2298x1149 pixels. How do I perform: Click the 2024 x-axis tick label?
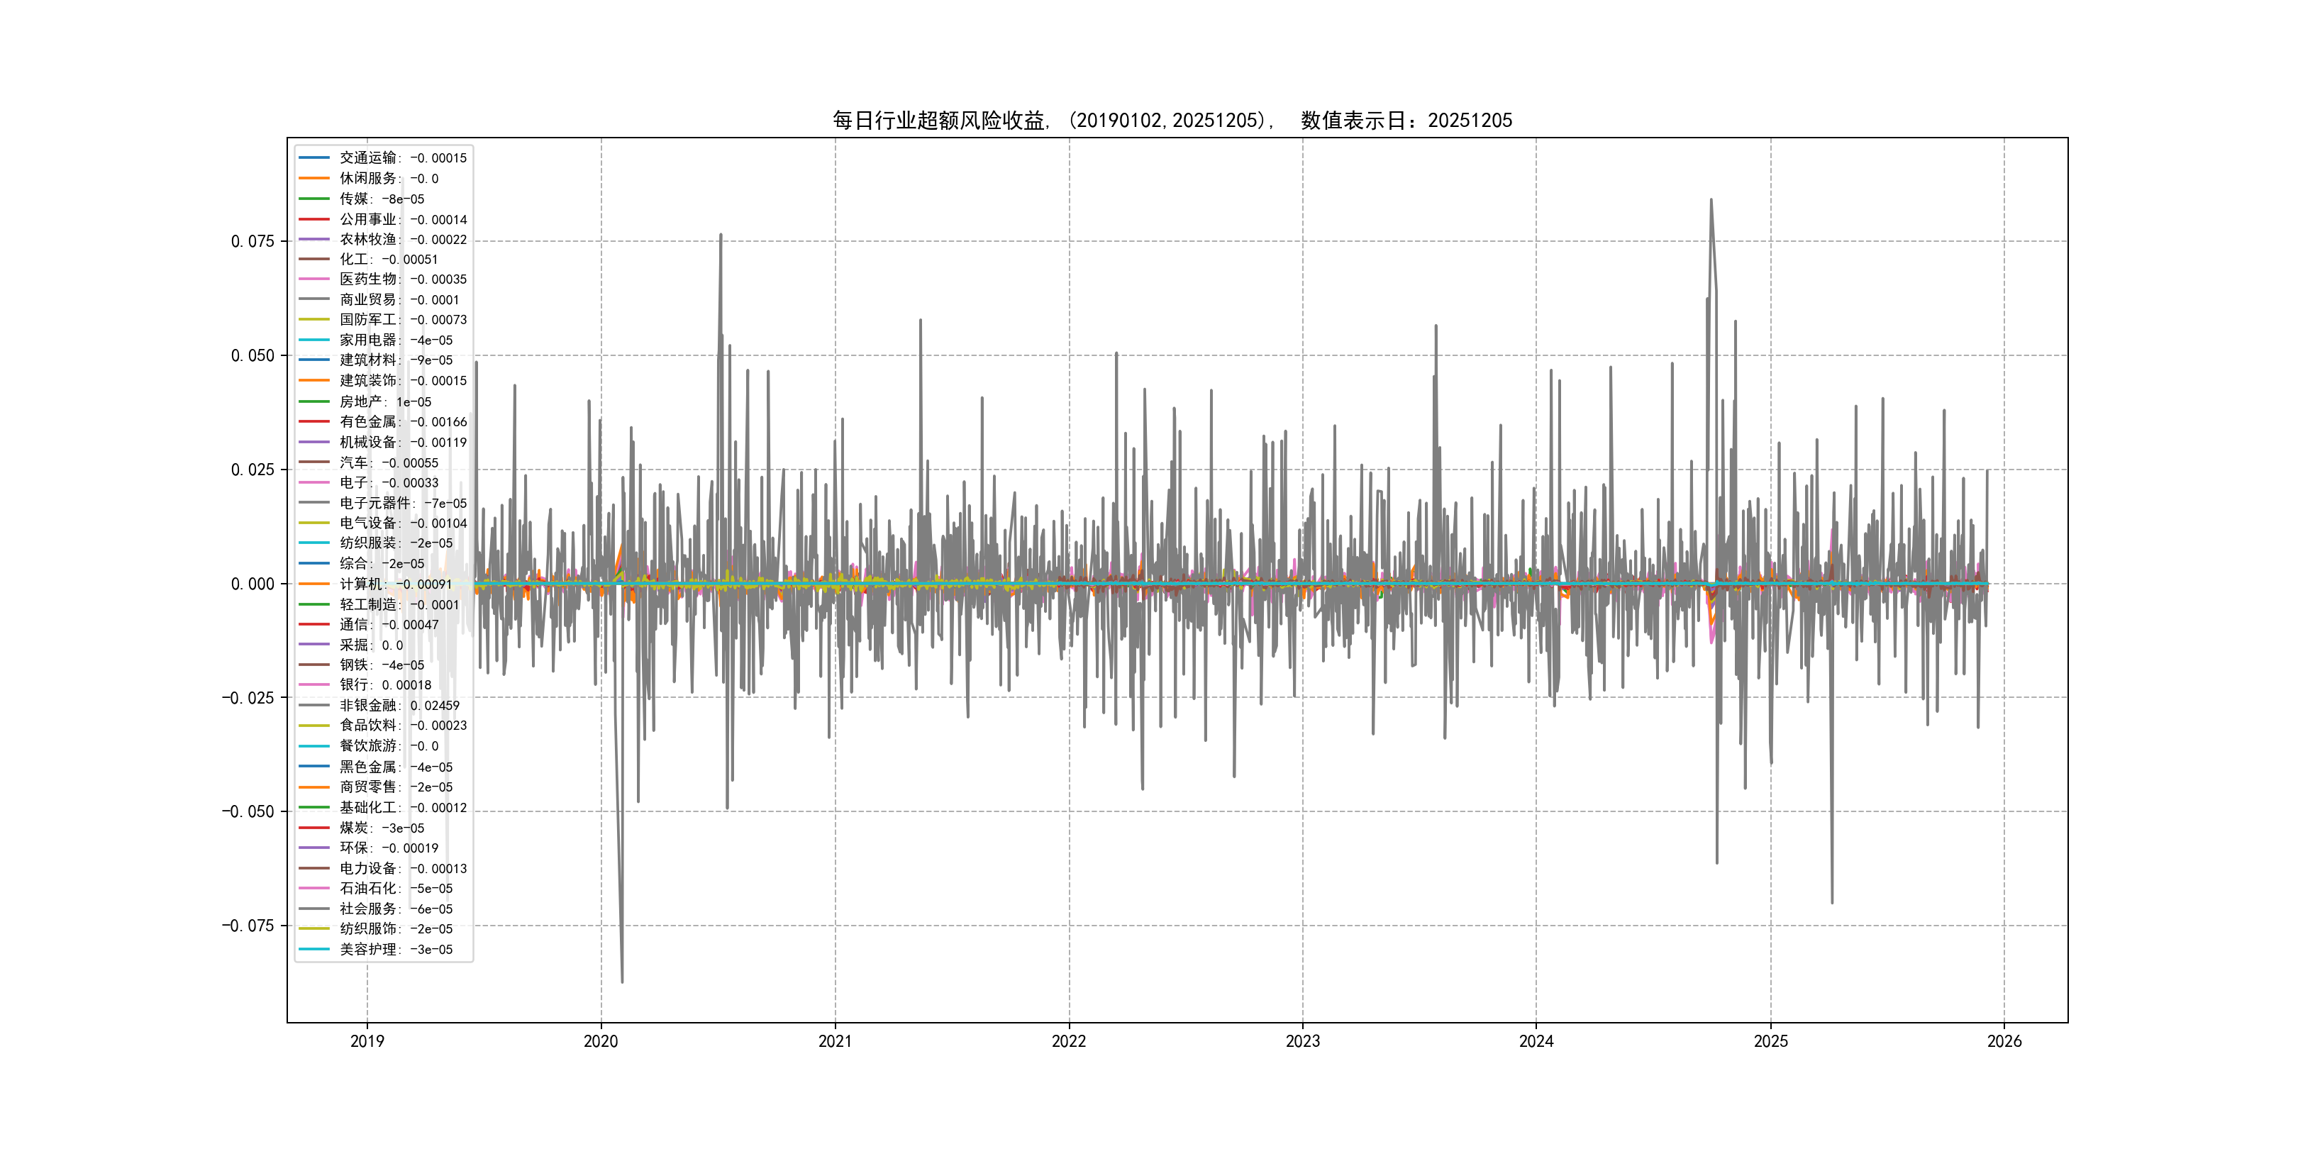[1536, 1041]
